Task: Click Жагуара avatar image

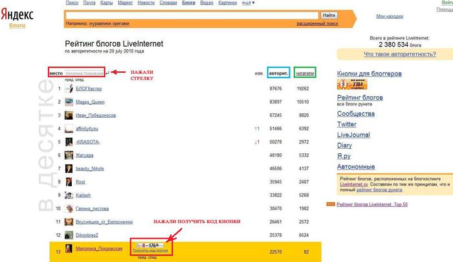Action: (69, 155)
